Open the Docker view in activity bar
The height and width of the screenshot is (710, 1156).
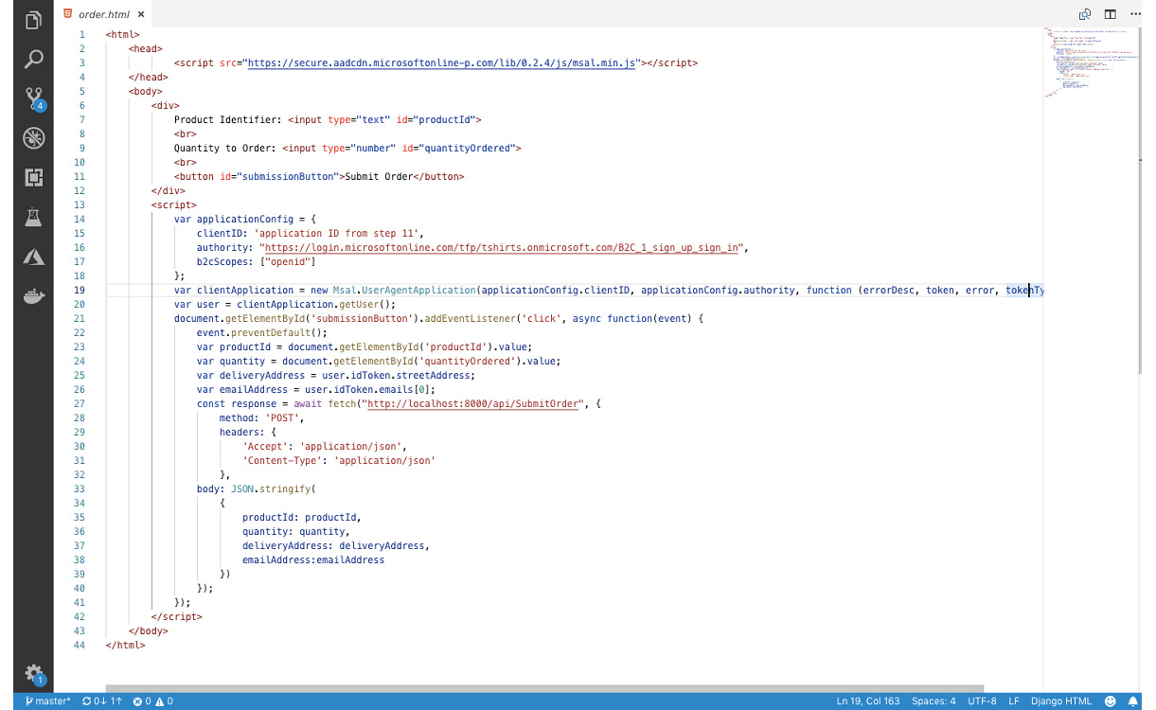pyautogui.click(x=33, y=295)
